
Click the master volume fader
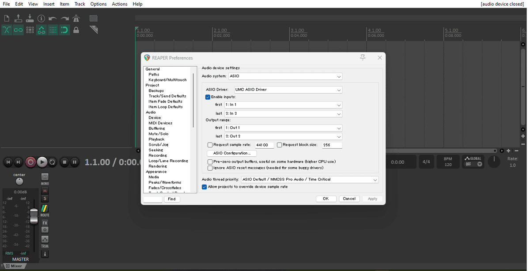(x=34, y=216)
